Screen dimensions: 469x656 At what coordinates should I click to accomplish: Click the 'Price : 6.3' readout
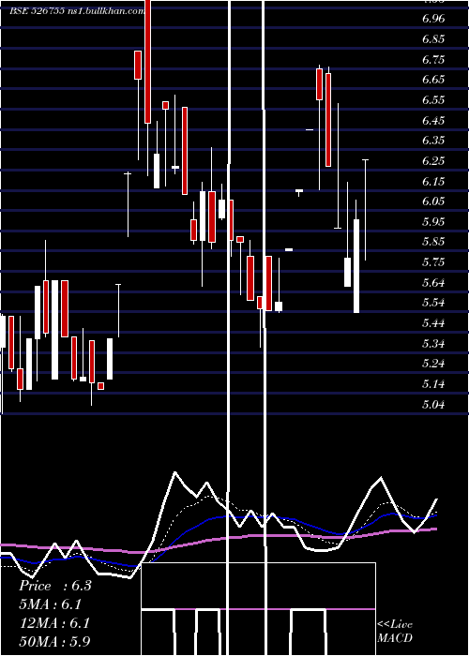(x=55, y=586)
